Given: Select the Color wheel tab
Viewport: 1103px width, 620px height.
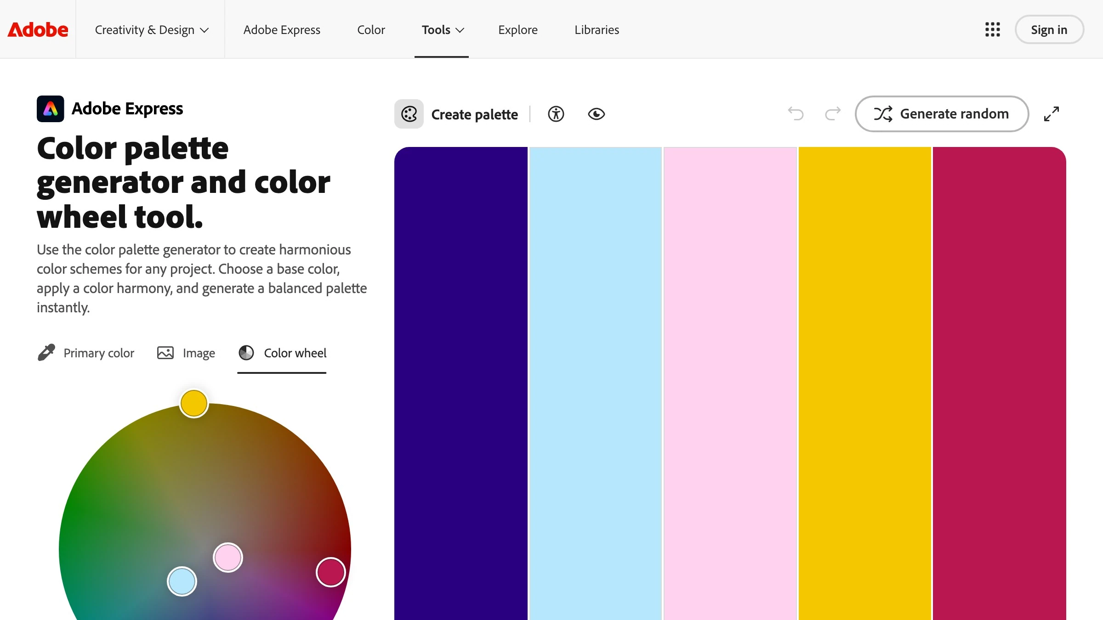Looking at the screenshot, I should pos(282,353).
